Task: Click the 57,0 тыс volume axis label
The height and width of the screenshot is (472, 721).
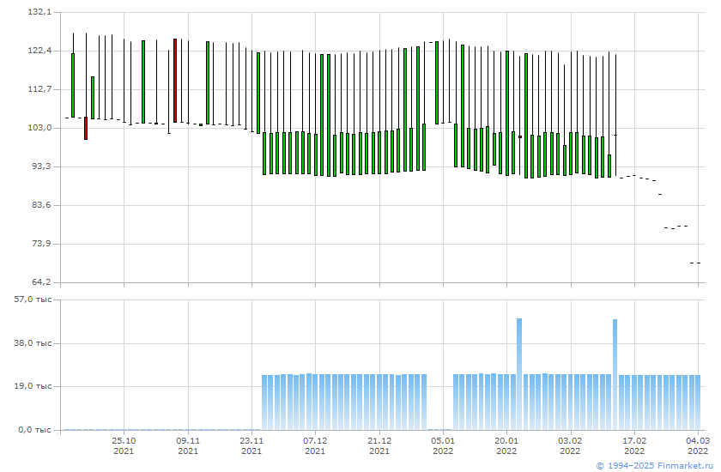Action: click(33, 300)
